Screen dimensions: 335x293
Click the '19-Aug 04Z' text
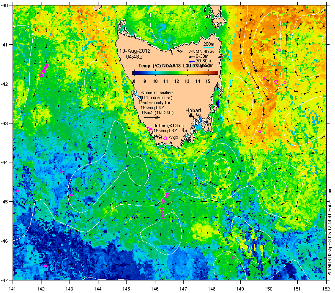tap(152, 108)
